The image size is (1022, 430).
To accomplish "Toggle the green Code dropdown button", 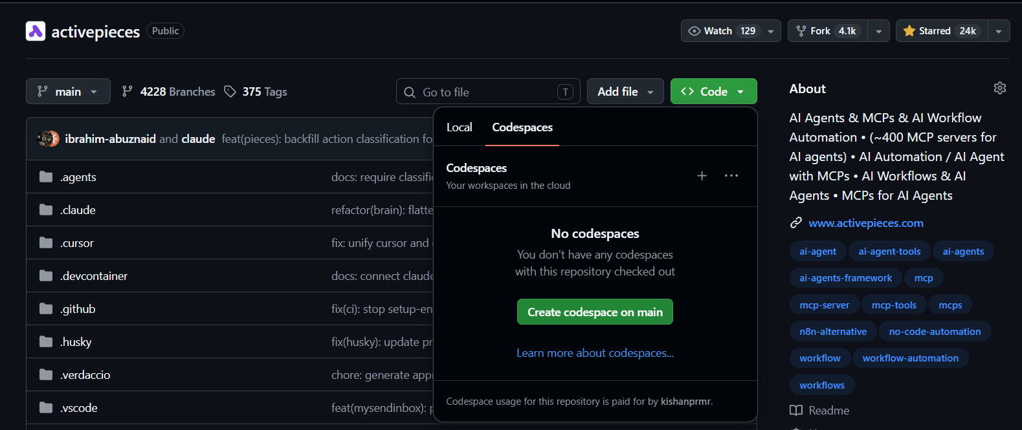I will click(714, 91).
